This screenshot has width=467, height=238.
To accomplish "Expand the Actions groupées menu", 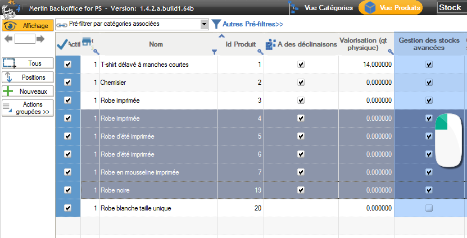I will pos(28,108).
